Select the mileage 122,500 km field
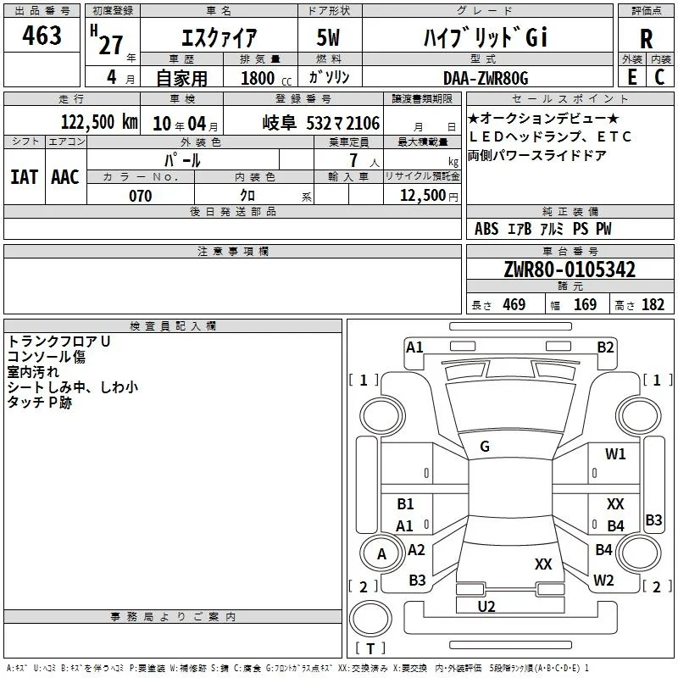 coord(72,120)
